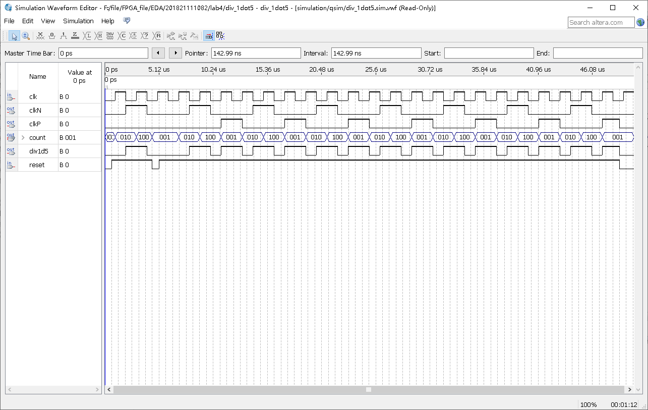Select the Selection (arrow) tool
The image size is (648, 410).
pos(14,36)
